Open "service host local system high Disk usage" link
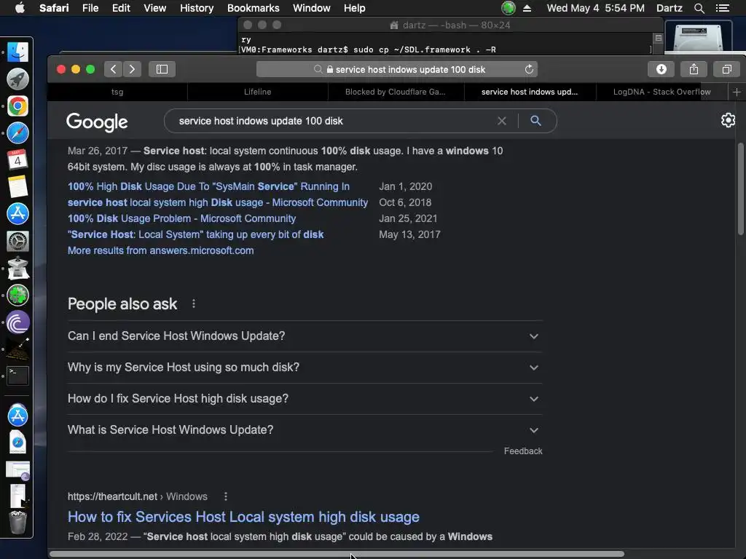This screenshot has width=746, height=559. [x=217, y=202]
